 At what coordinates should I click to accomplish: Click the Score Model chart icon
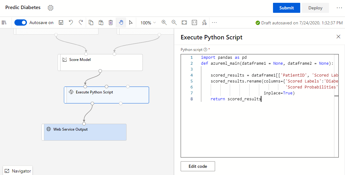pos(65,59)
